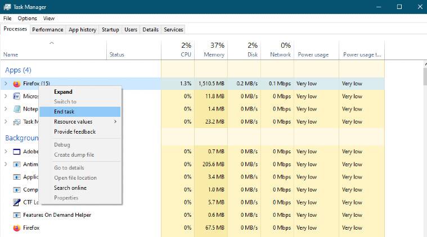Open the Startup tab
Screen dimensions: 427x237
pos(110,30)
